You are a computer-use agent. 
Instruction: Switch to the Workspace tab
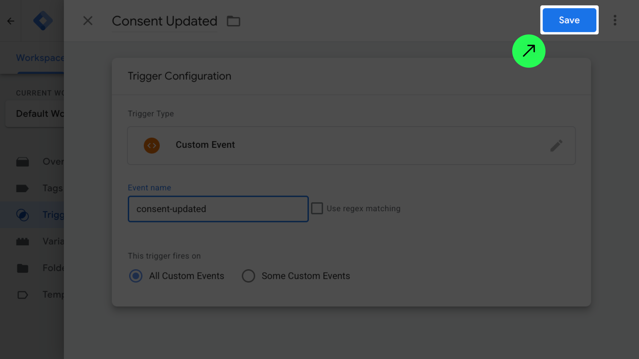coord(39,58)
